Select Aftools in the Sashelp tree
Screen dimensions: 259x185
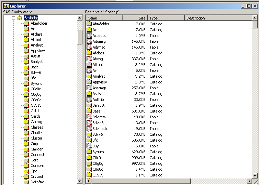(36, 40)
